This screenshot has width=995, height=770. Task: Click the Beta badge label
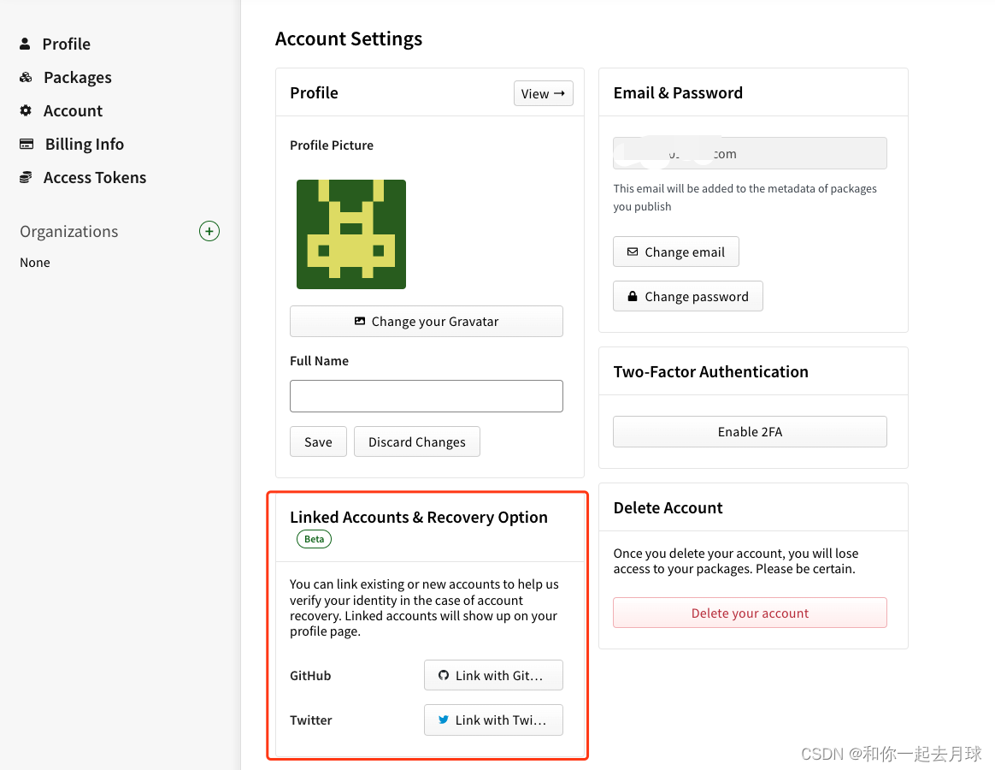coord(314,539)
